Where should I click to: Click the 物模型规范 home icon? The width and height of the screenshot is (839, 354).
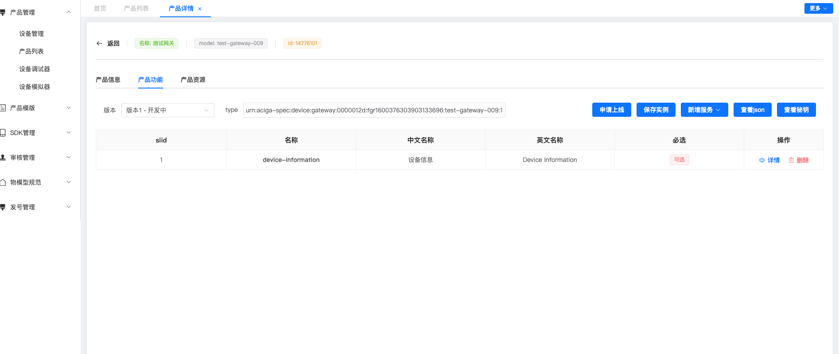tap(3, 182)
